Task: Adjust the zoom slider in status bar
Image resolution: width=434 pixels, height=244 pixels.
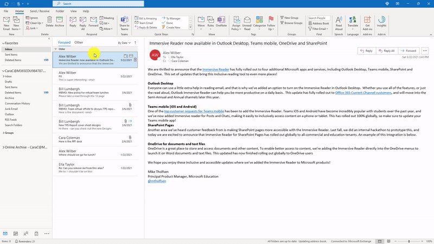Action: click(x=409, y=241)
